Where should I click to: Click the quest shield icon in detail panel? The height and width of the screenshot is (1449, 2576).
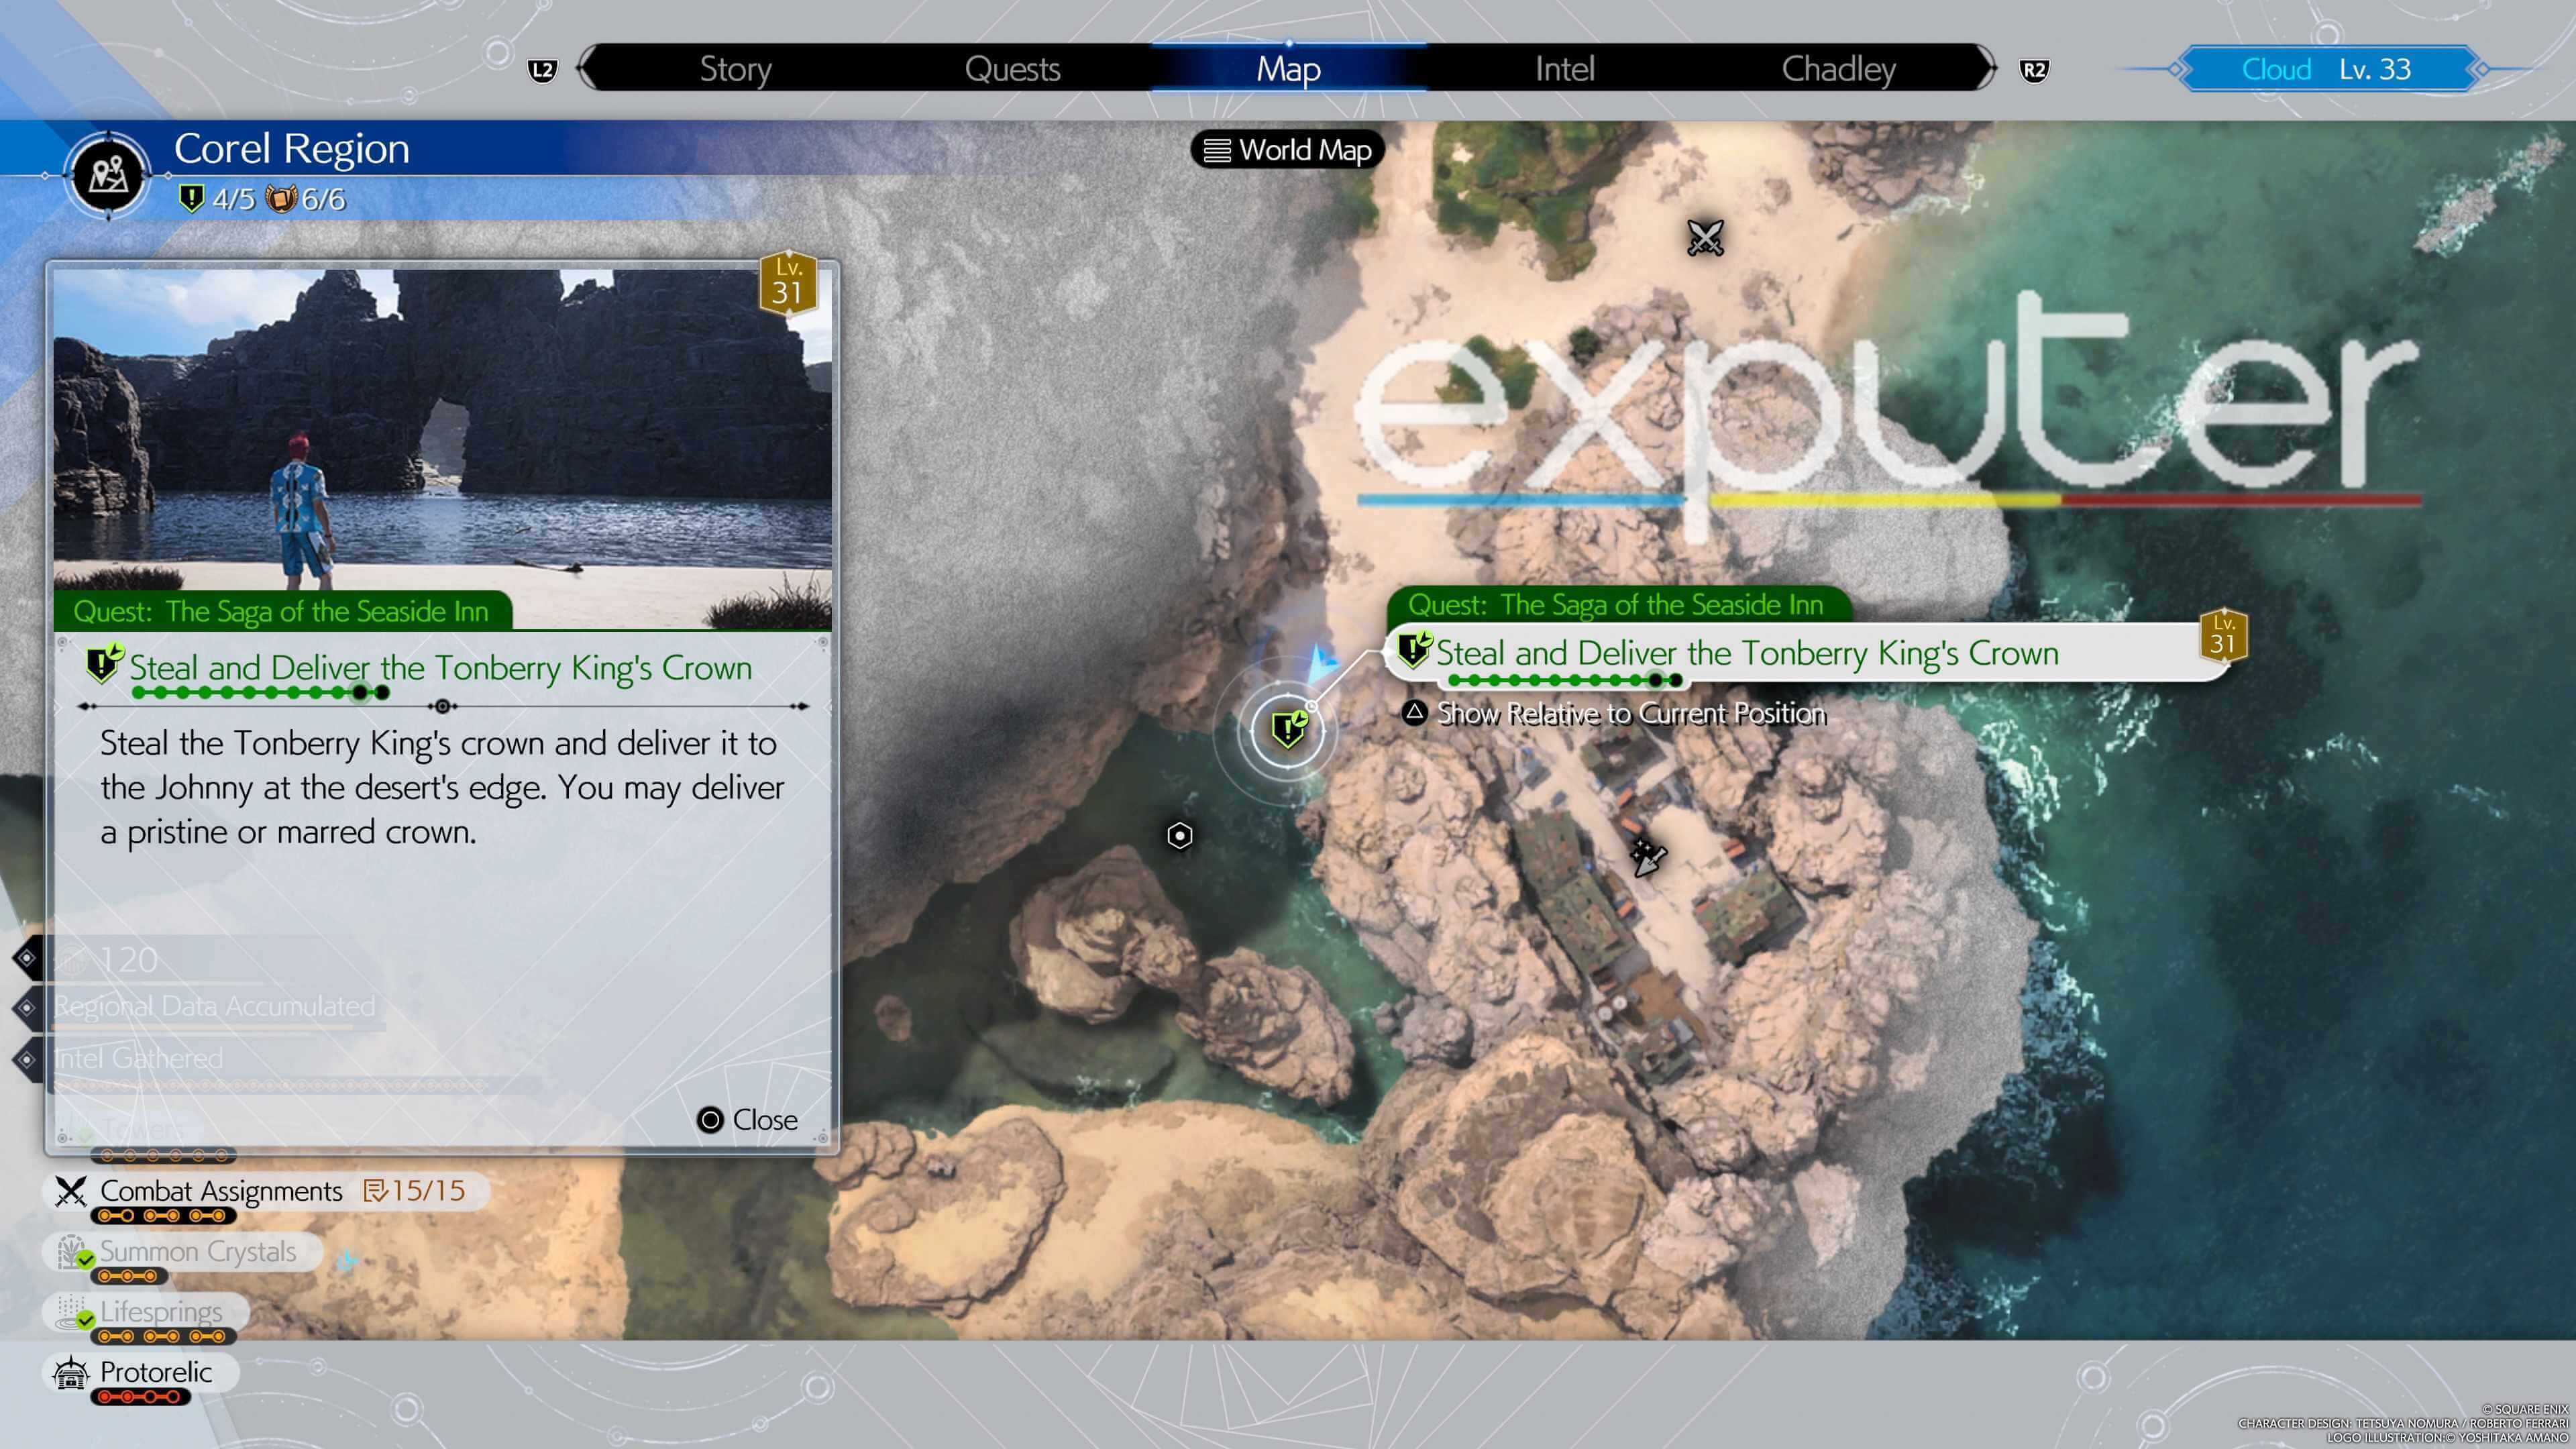point(104,663)
